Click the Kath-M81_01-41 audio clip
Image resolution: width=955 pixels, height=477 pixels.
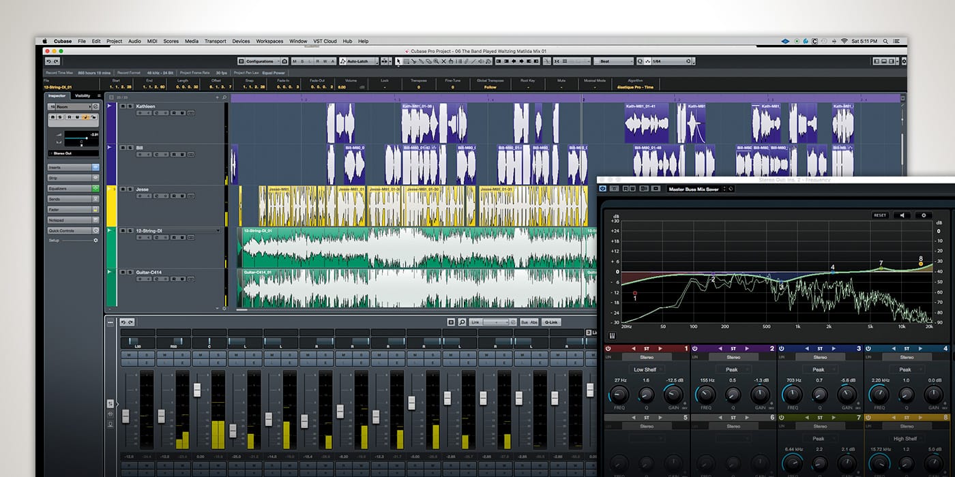coord(646,123)
